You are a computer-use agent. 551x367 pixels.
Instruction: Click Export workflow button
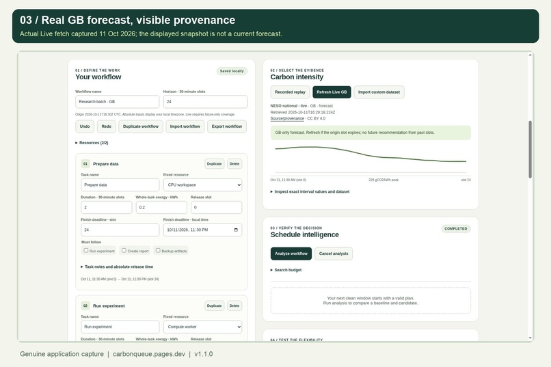tap(227, 126)
